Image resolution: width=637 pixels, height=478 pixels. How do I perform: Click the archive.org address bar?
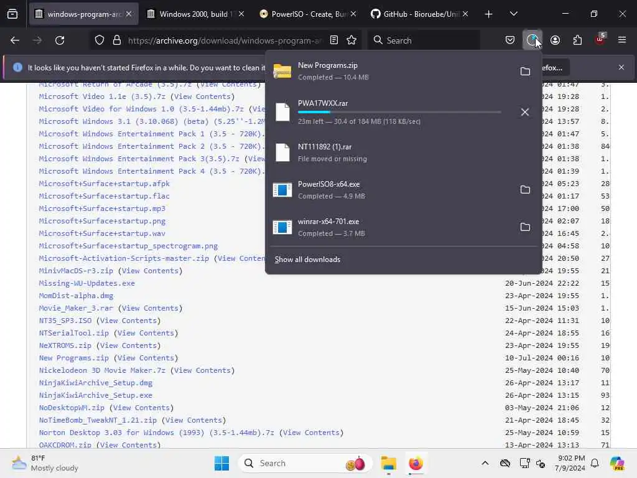tap(225, 40)
